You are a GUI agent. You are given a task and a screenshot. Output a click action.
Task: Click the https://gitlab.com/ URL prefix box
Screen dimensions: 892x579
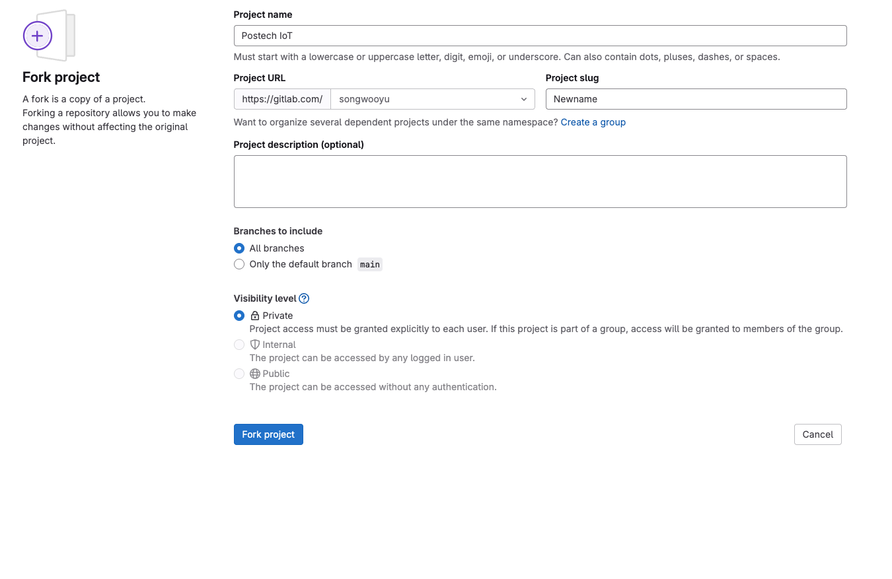(x=282, y=99)
